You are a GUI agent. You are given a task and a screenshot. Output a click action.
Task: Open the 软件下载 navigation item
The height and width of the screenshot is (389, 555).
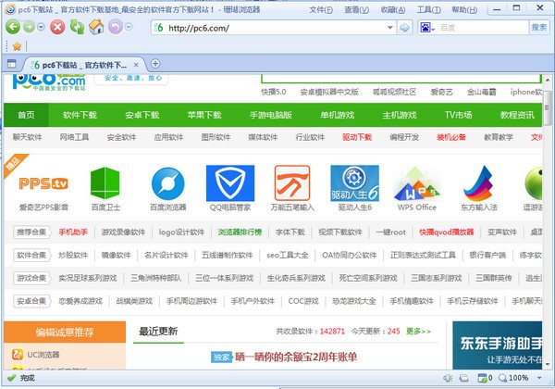80,115
